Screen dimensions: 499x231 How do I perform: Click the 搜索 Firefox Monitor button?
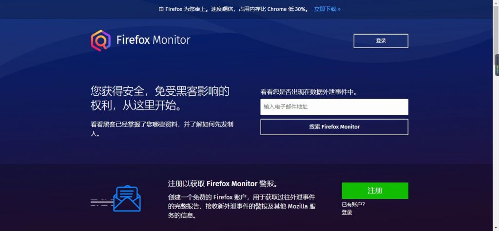tap(334, 127)
